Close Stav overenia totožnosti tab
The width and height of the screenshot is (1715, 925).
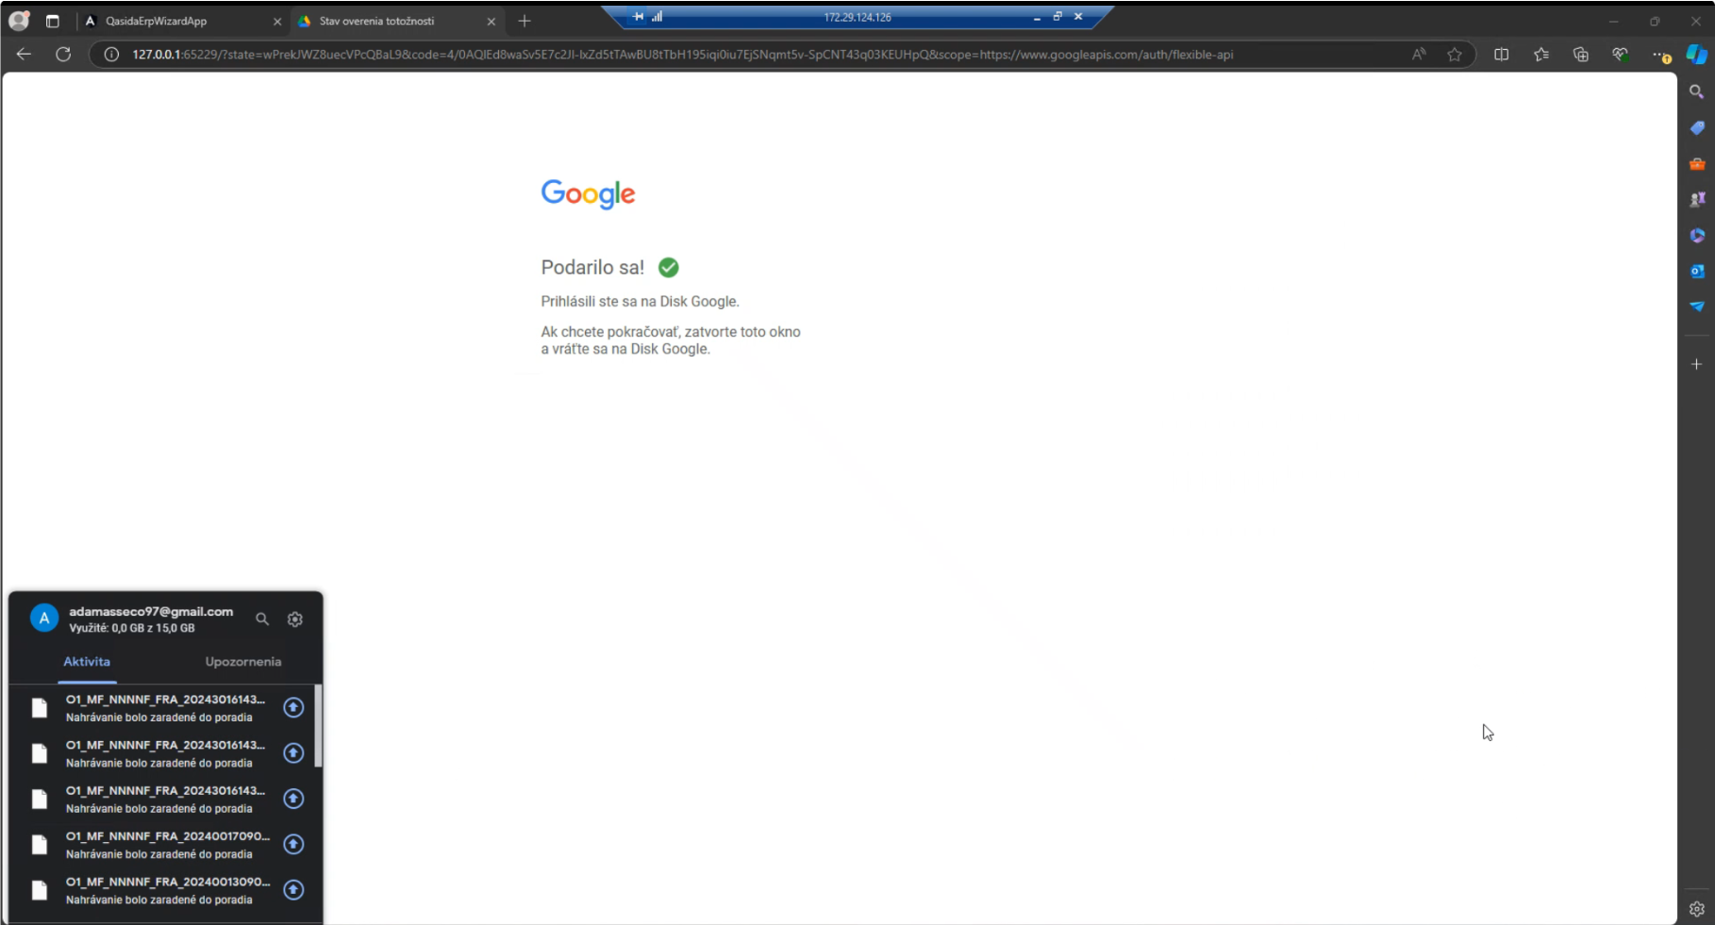point(491,21)
